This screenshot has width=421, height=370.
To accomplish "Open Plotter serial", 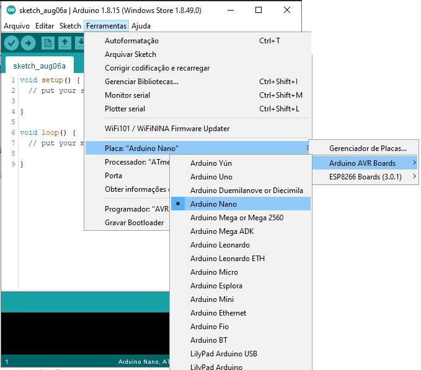I will coord(198,109).
